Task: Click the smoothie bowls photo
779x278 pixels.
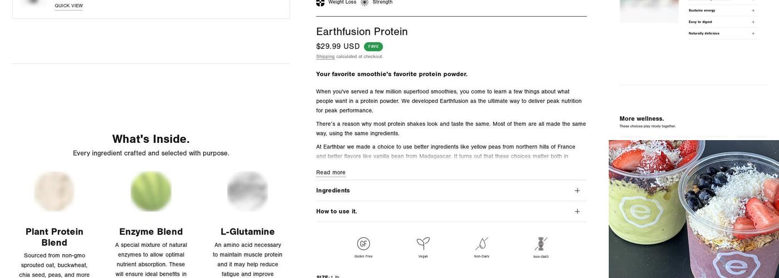Action: [693, 209]
